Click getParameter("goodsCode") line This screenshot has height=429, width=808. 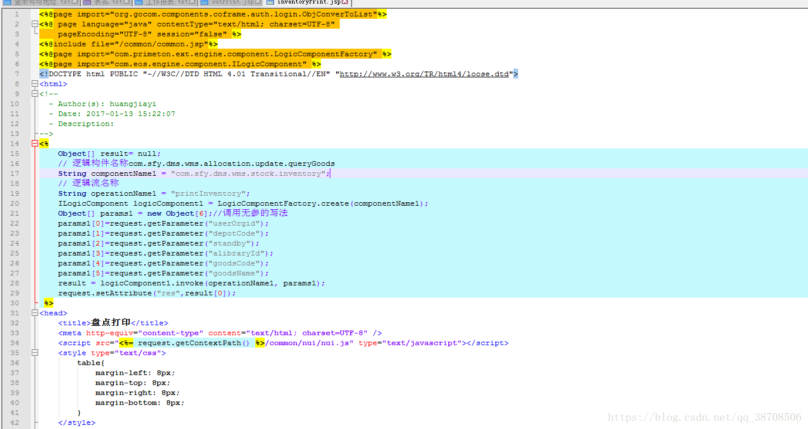point(163,263)
